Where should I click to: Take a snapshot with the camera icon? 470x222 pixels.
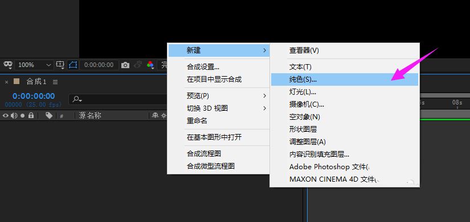[x=125, y=65]
